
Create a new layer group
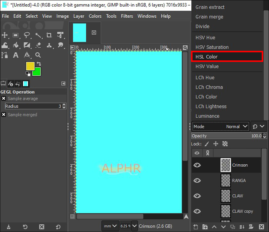tap(205, 227)
